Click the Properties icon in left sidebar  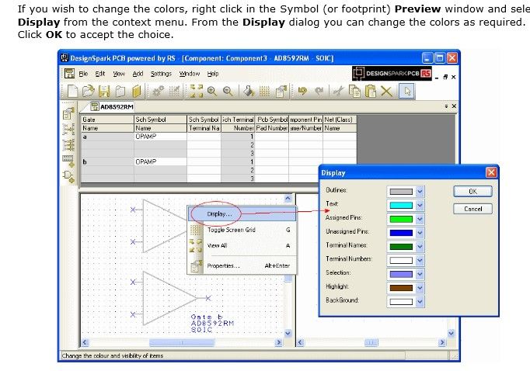68,113
